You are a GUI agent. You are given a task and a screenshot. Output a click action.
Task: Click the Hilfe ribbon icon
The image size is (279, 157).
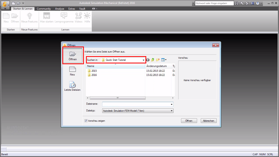(87, 18)
